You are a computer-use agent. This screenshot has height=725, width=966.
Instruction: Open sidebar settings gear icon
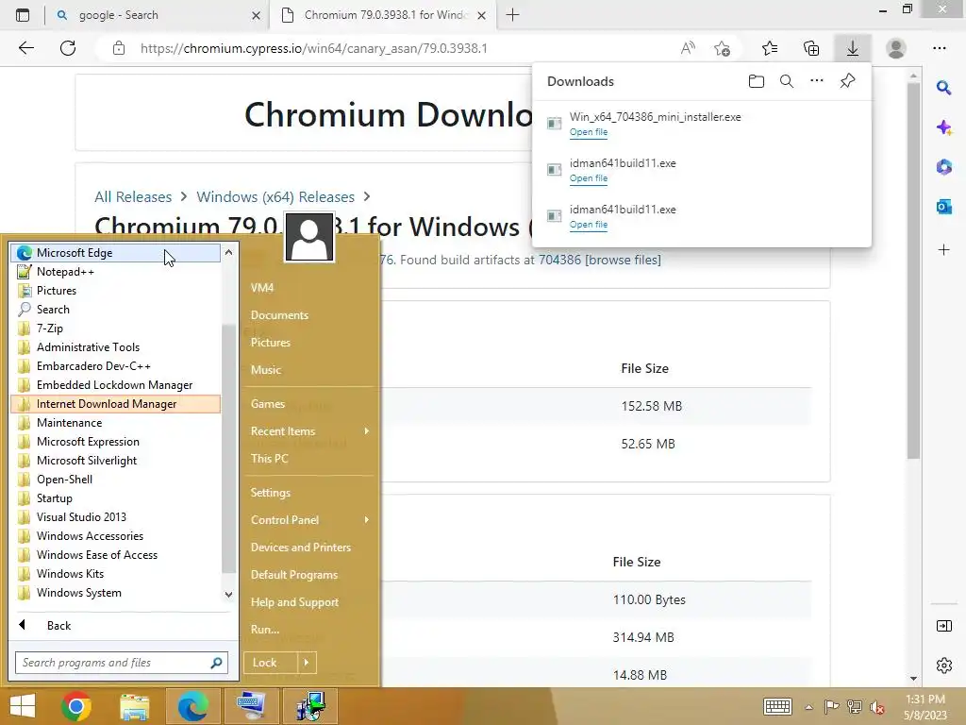(943, 666)
